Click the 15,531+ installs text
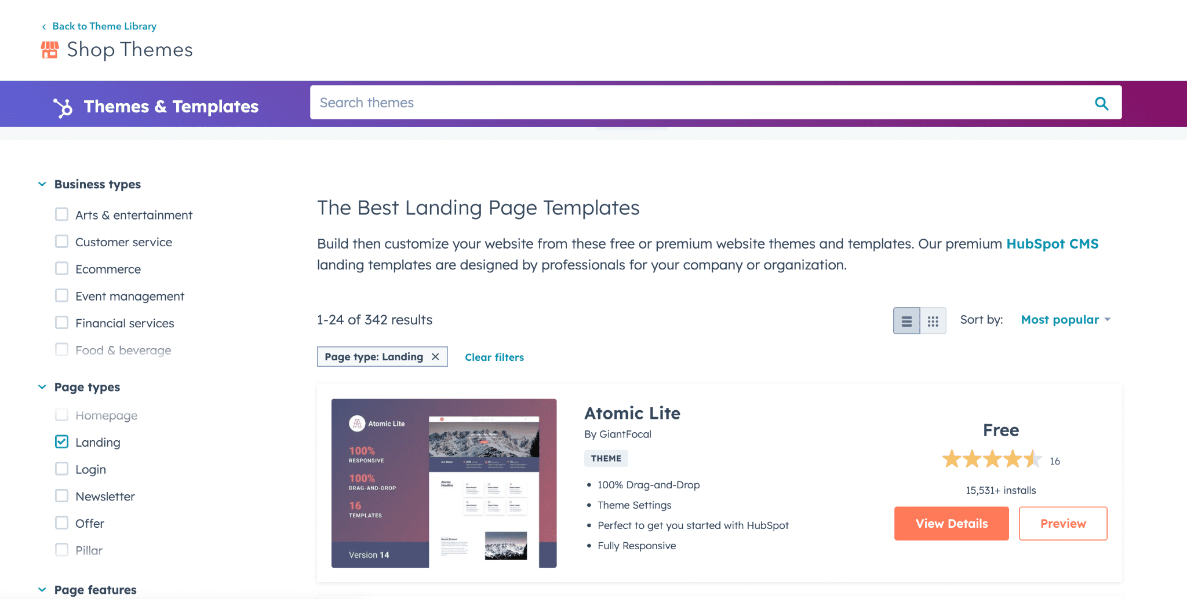 pyautogui.click(x=1001, y=491)
